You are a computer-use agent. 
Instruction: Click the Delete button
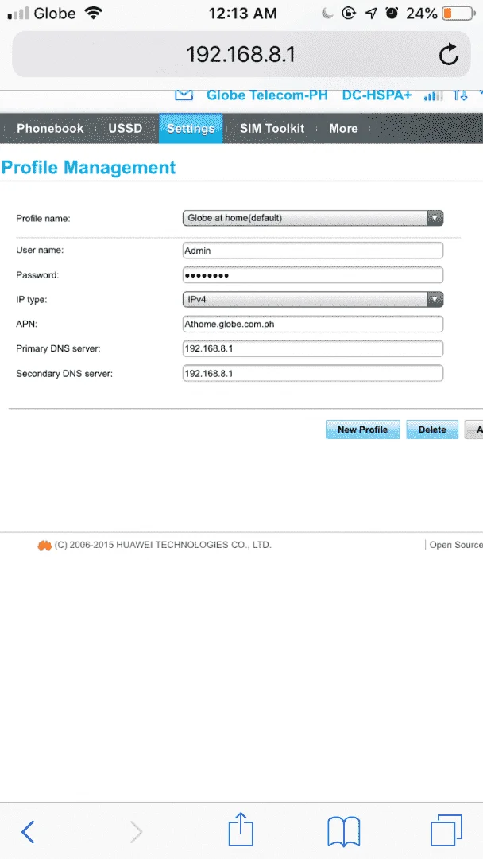click(432, 429)
